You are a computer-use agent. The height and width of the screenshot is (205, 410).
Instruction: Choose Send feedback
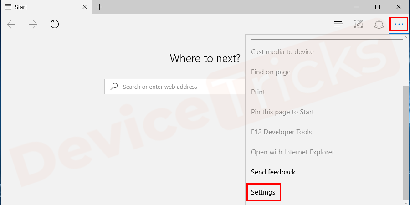[x=273, y=172]
